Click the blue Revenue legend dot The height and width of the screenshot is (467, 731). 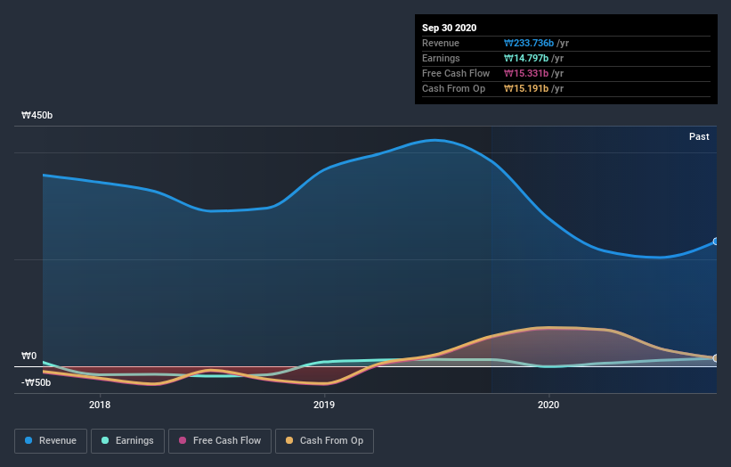pyautogui.click(x=28, y=440)
